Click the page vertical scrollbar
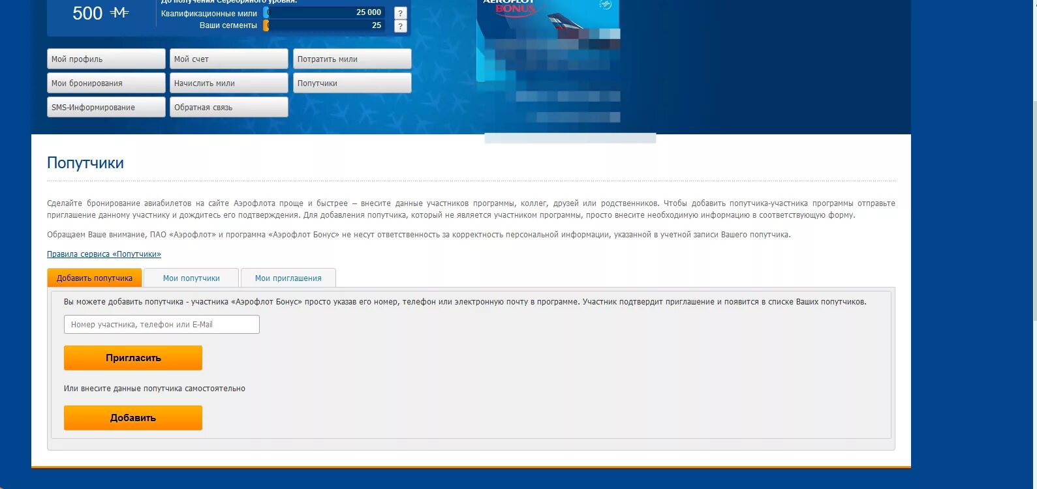This screenshot has height=489, width=1037. [1034, 210]
